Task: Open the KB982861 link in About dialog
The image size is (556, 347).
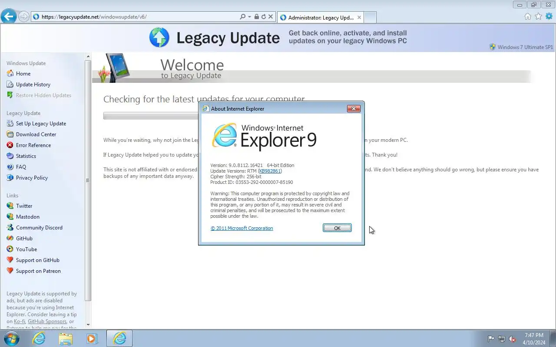Action: coord(270,171)
